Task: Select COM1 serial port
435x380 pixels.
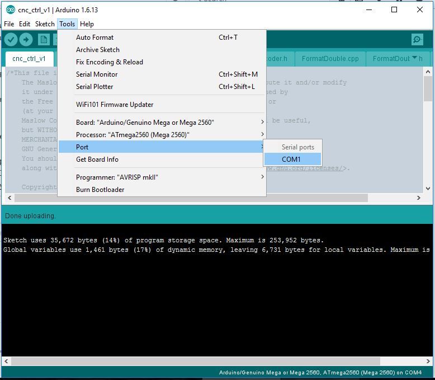Action: pos(292,159)
